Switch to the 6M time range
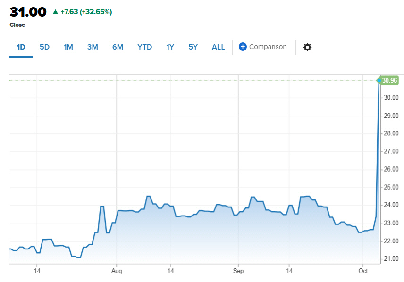This screenshot has width=404, height=282. (x=118, y=47)
